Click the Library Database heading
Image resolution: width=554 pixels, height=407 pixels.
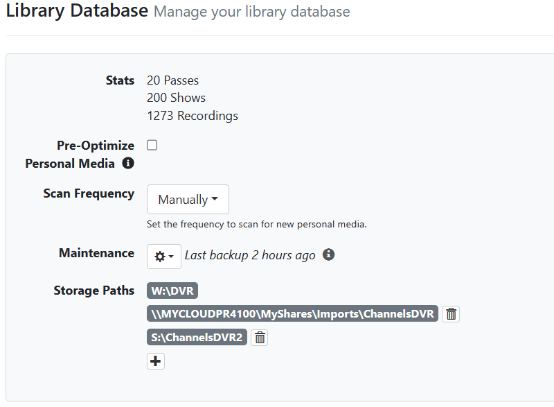[77, 11]
